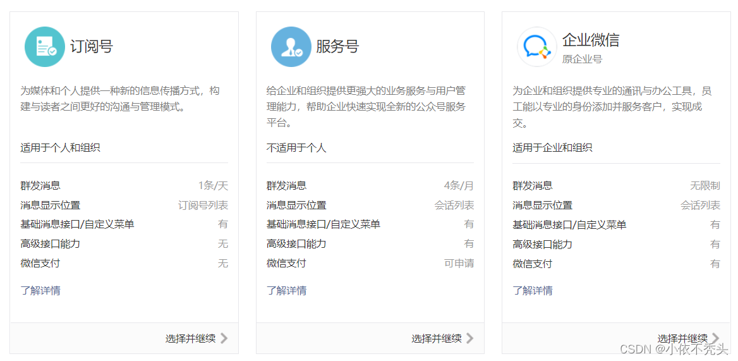Click the teal 订阅号 document icon
This screenshot has height=361, width=738.
(x=45, y=47)
